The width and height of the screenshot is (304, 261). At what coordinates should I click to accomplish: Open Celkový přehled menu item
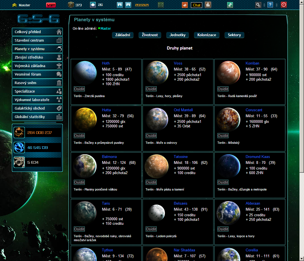coord(37,32)
